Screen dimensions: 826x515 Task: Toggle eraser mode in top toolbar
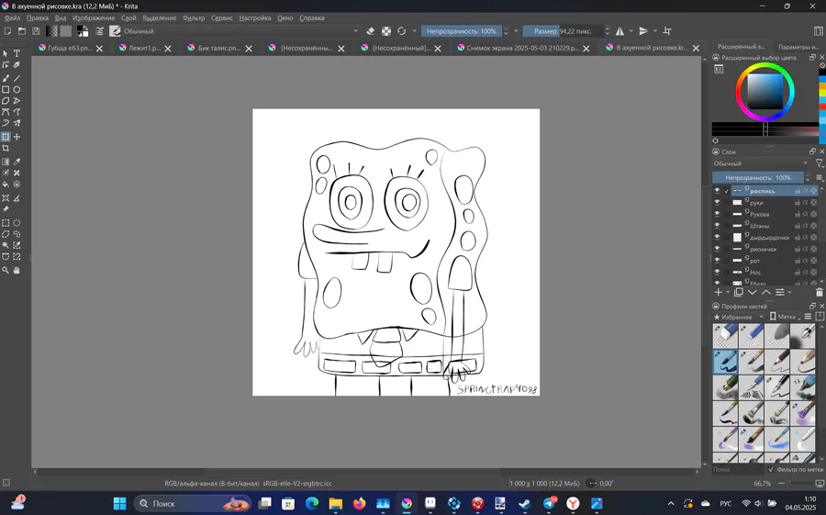tap(371, 31)
